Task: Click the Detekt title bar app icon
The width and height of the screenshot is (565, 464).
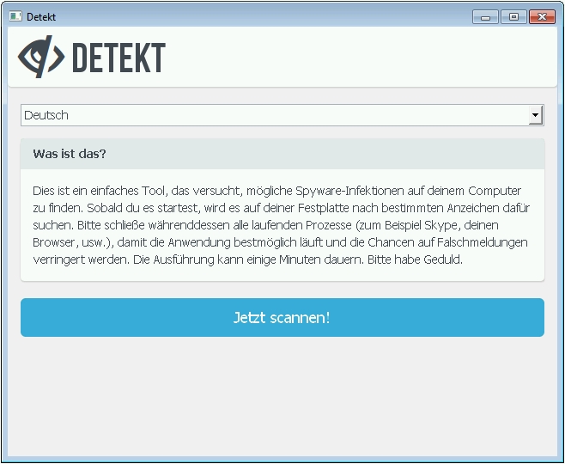Action: coord(15,16)
